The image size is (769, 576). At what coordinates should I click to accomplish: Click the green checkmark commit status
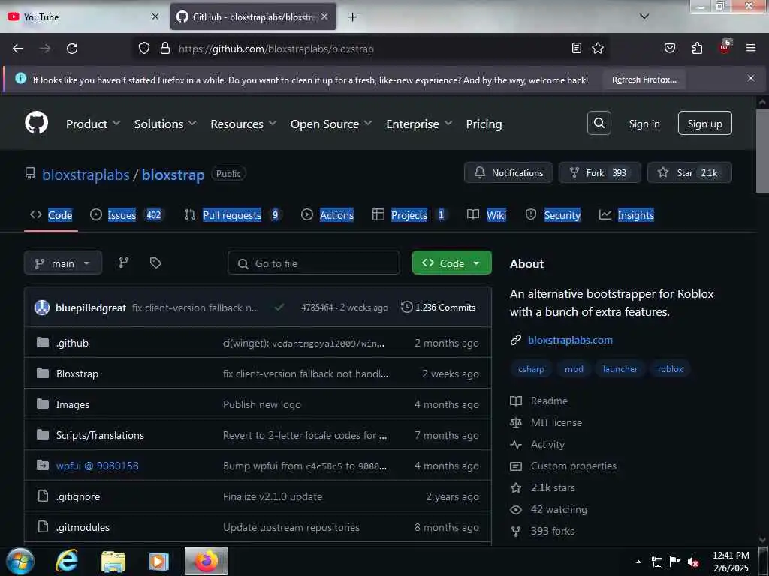(x=279, y=307)
